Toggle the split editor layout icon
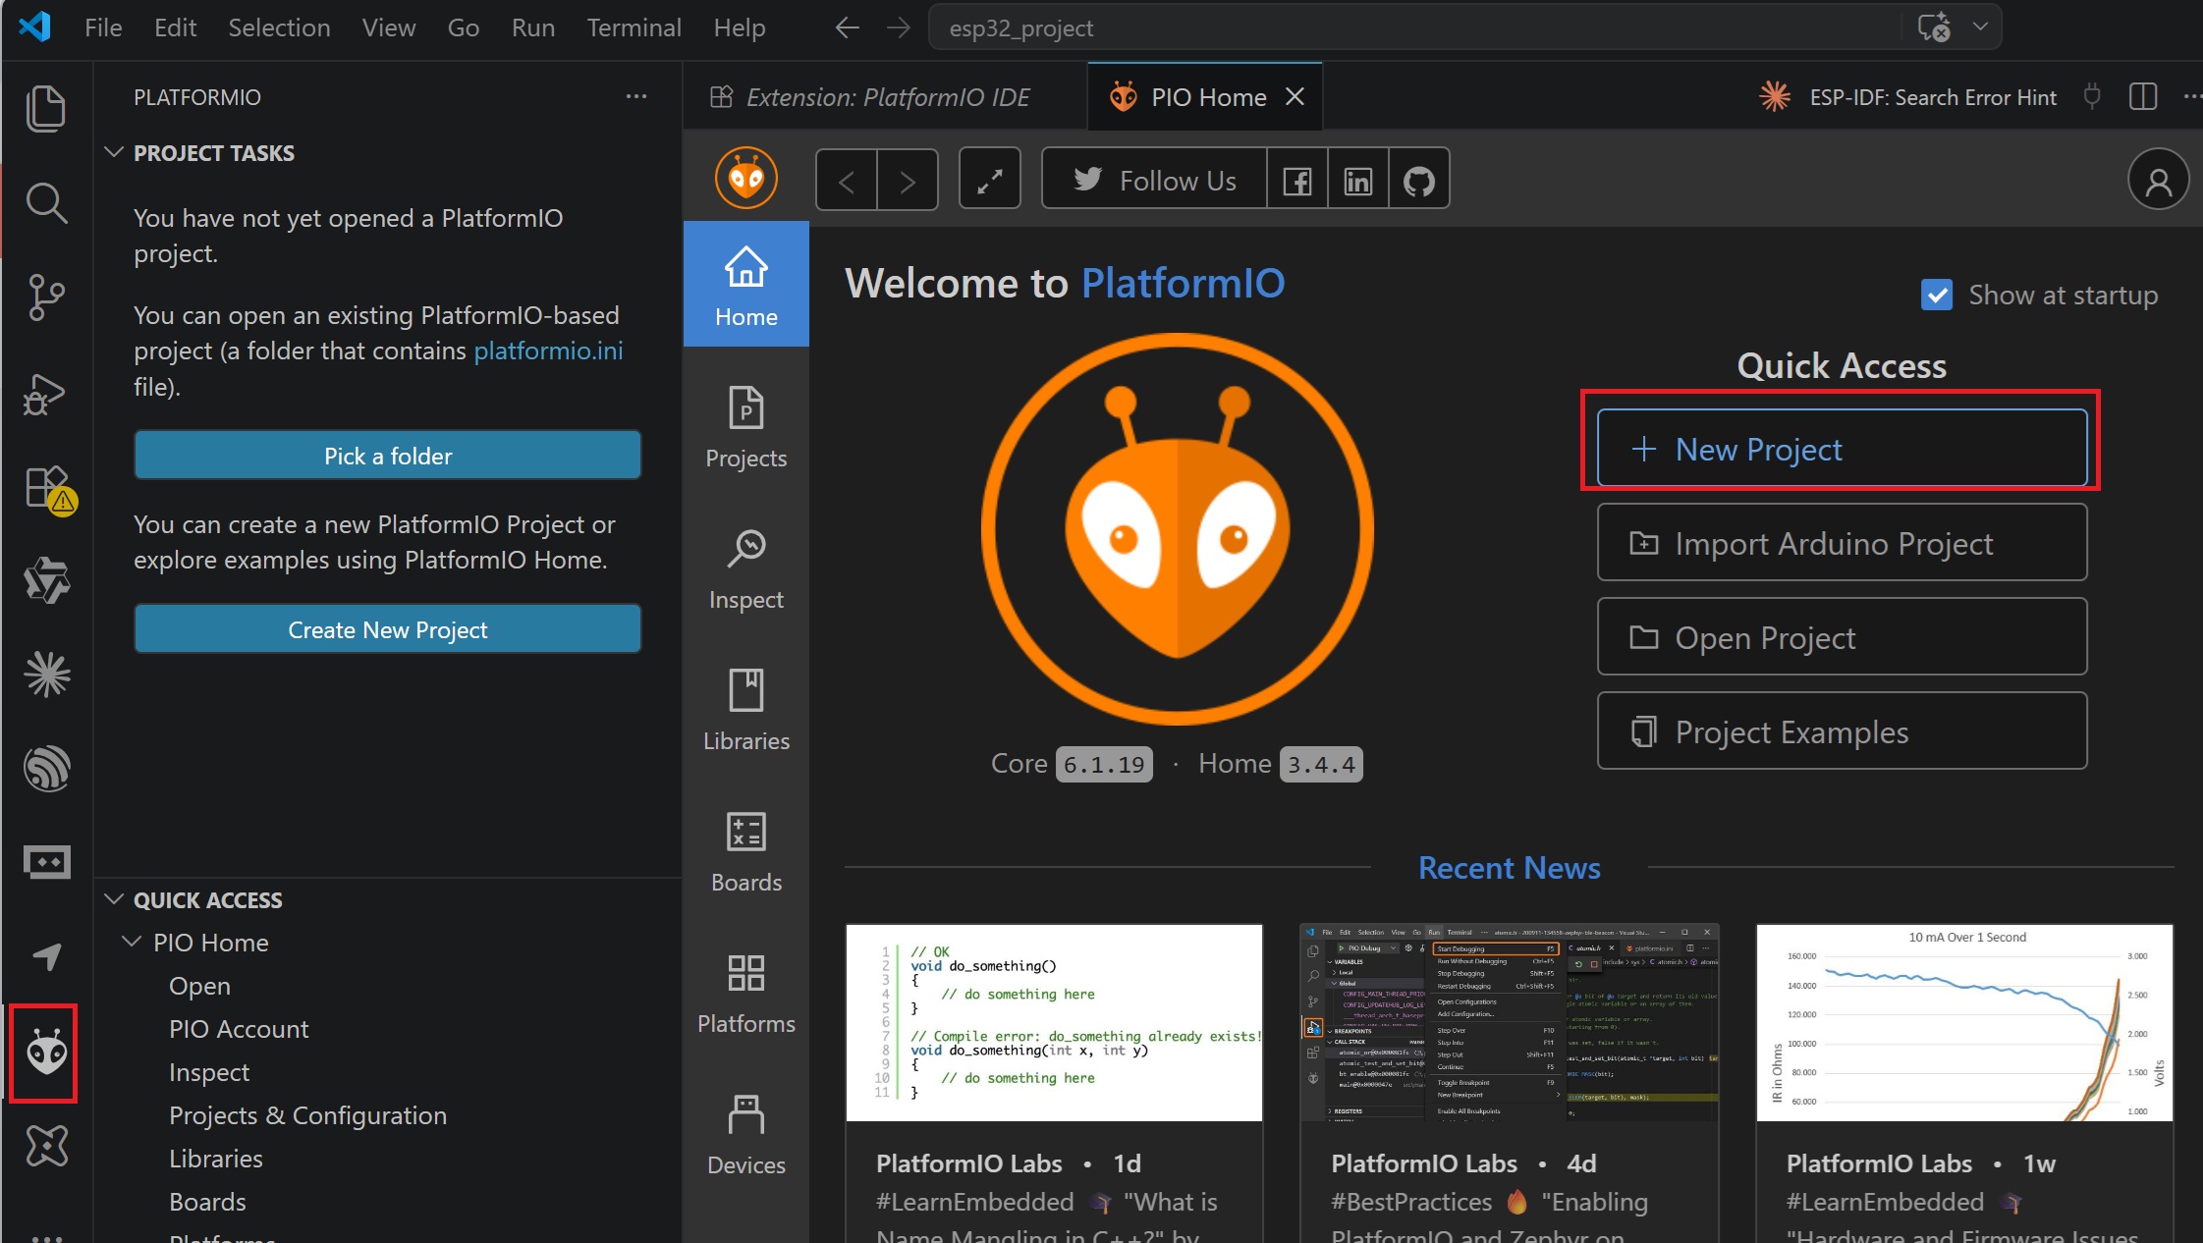This screenshot has height=1243, width=2203. (x=2142, y=97)
